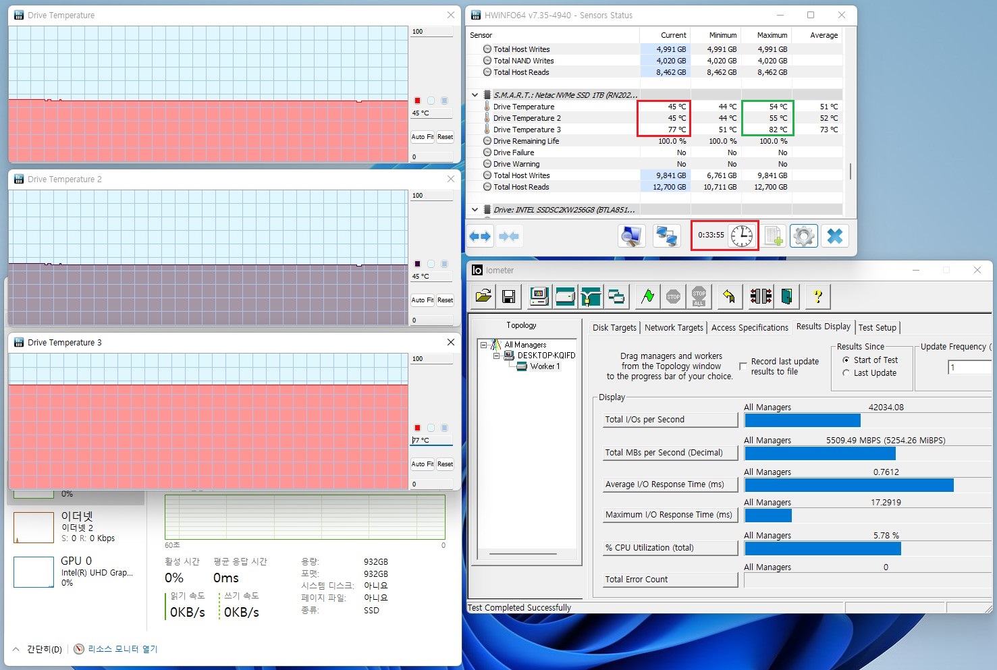Open the Results Display tab
Image resolution: width=997 pixels, height=670 pixels.
[823, 326]
